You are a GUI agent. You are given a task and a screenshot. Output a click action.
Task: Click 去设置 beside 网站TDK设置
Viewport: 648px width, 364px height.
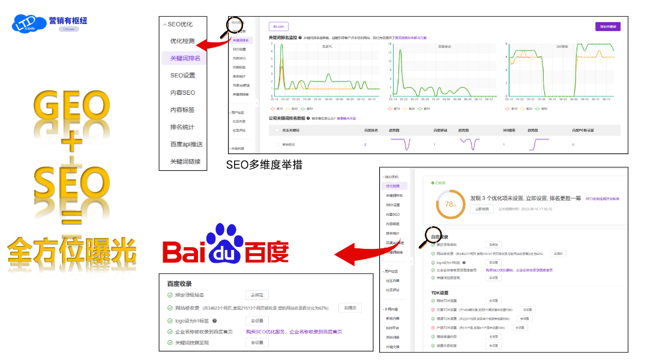click(x=493, y=301)
